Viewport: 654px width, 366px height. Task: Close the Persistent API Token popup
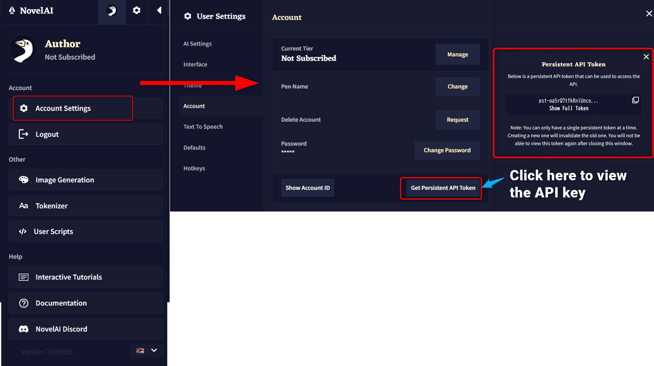(646, 57)
